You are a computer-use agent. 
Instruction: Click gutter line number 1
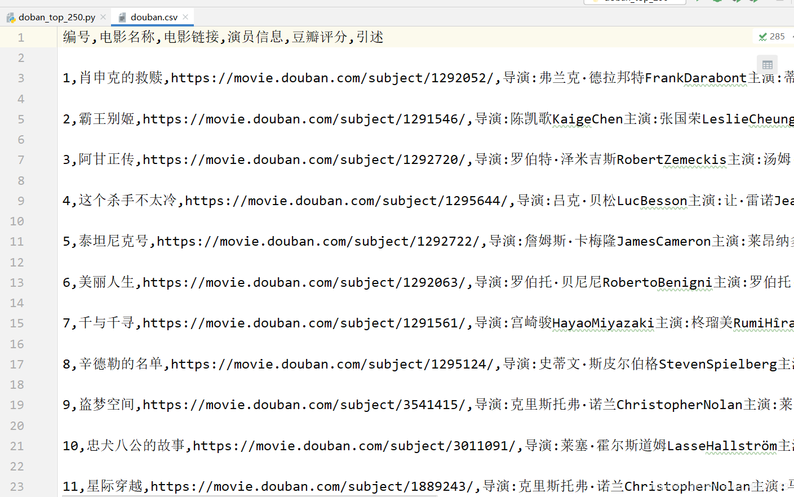21,37
